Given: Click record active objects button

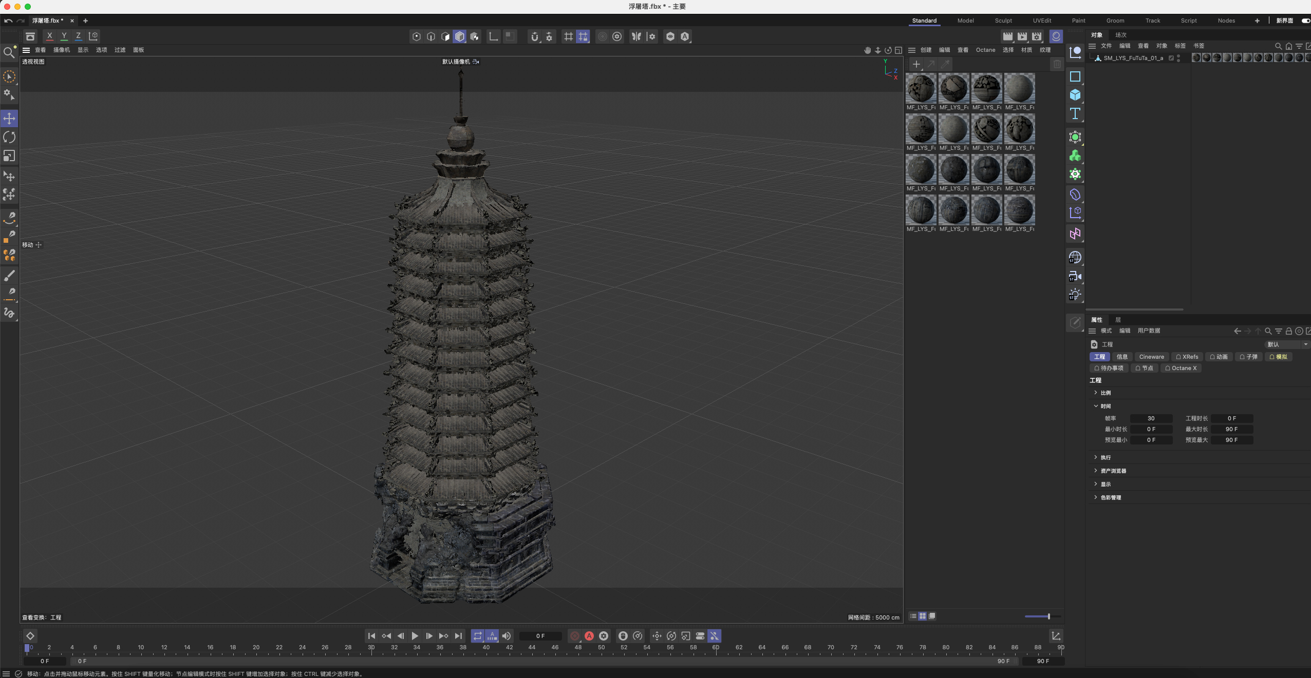Looking at the screenshot, I should point(575,636).
